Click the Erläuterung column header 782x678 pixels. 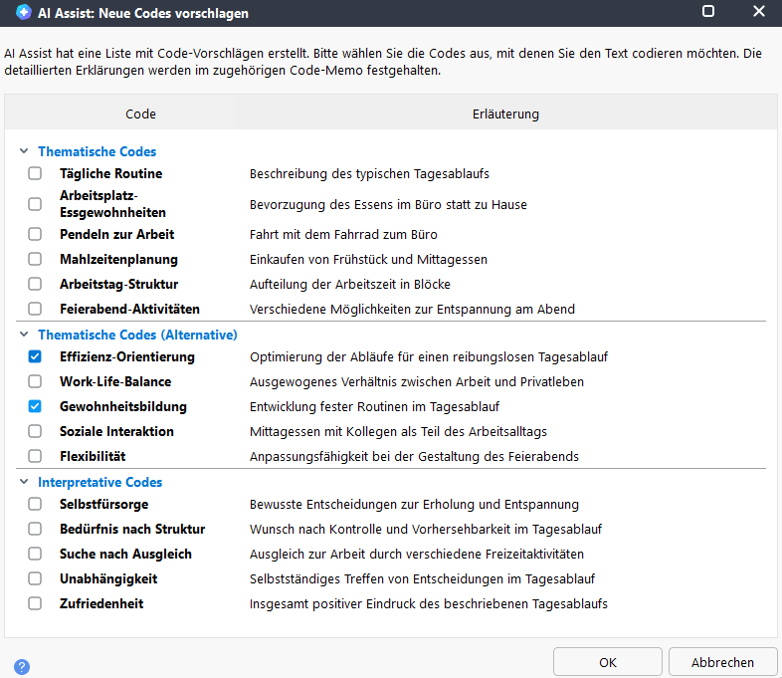(505, 114)
